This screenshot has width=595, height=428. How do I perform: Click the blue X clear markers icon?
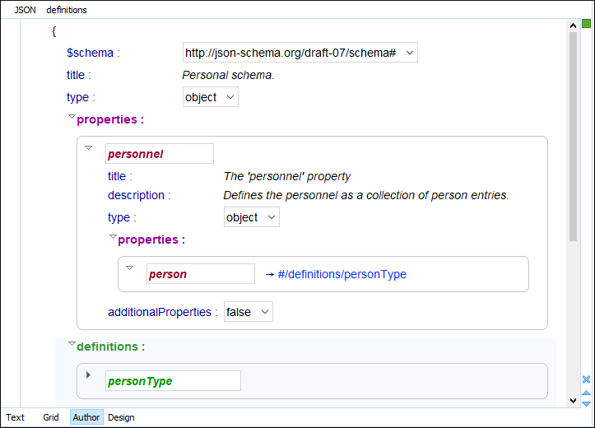[x=586, y=379]
